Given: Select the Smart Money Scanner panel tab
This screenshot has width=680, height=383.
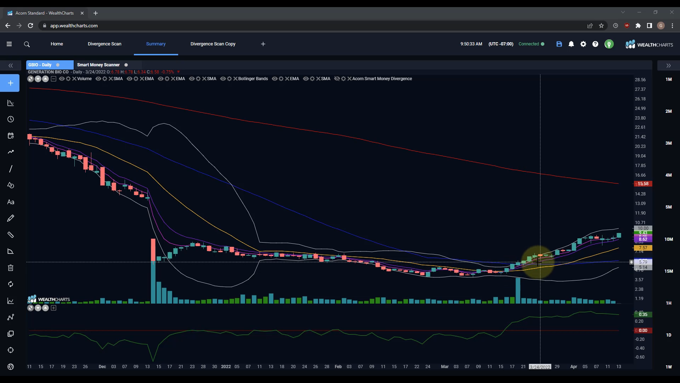Looking at the screenshot, I should click(98, 65).
